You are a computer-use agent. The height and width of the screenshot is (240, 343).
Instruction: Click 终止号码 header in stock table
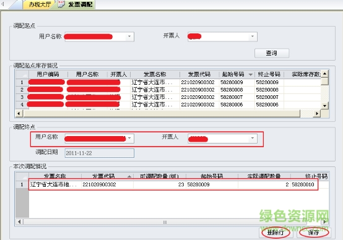coord(269,74)
